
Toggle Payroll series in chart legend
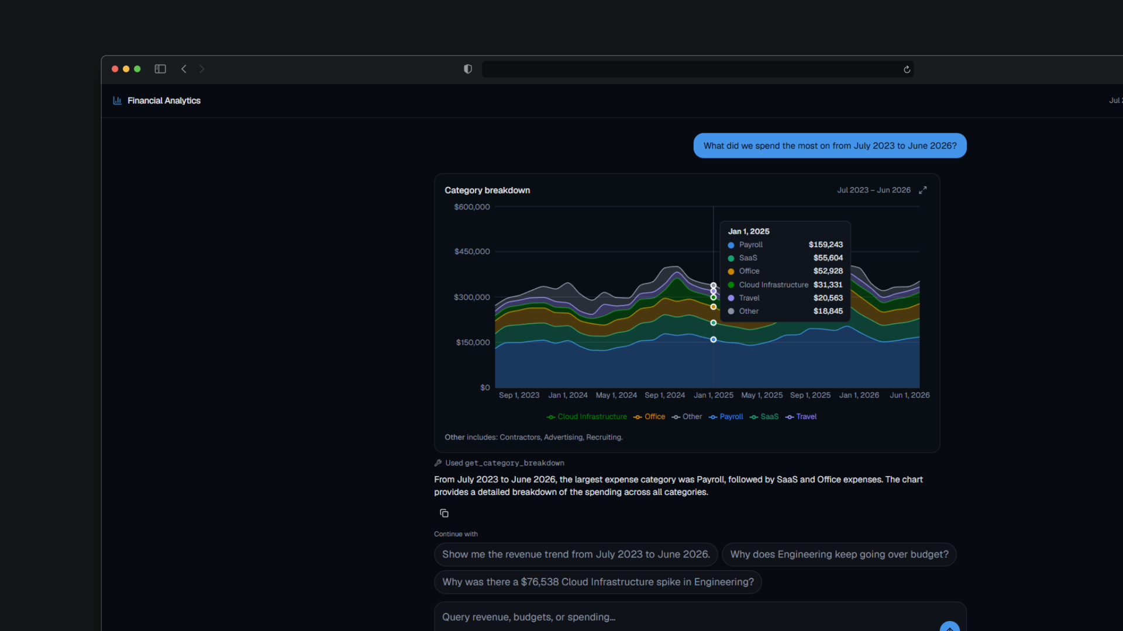click(x=726, y=417)
